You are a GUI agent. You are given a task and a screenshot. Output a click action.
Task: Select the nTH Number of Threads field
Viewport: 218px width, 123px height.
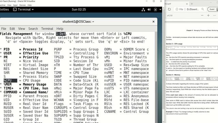[x=76, y=65]
